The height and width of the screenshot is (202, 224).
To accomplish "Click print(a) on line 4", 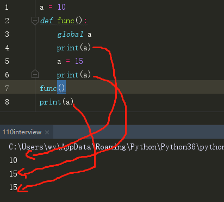I will pos(74,48).
